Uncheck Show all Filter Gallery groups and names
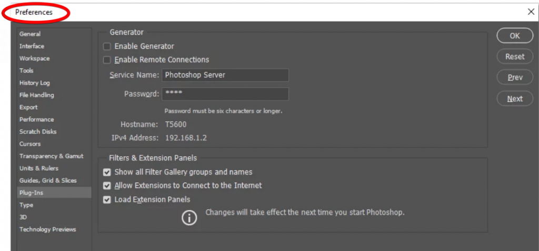This screenshot has height=251, width=539. [107, 172]
